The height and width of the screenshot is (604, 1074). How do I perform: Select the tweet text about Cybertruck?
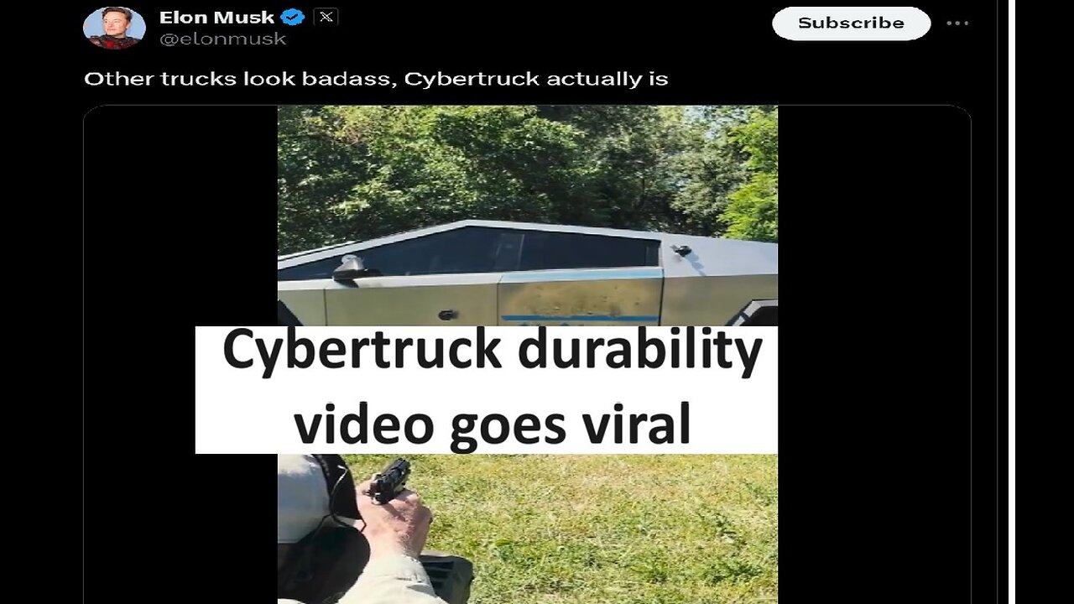pyautogui.click(x=376, y=79)
